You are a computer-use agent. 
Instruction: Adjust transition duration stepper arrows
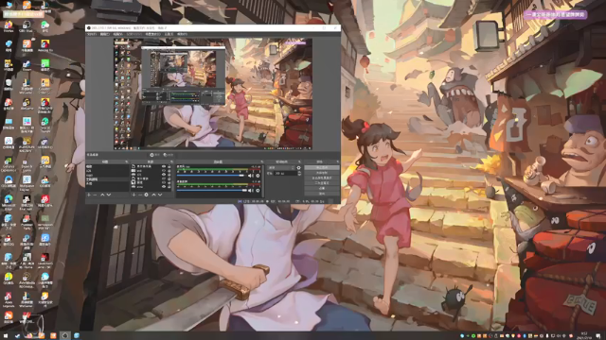(x=299, y=174)
